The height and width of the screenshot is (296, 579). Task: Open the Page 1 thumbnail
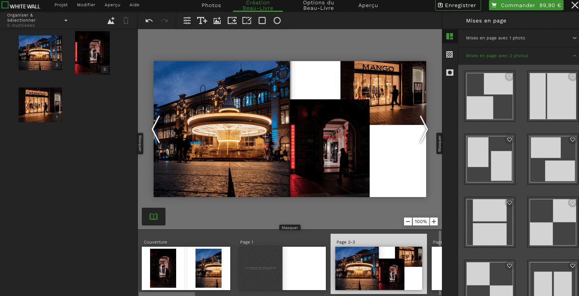coord(283,268)
